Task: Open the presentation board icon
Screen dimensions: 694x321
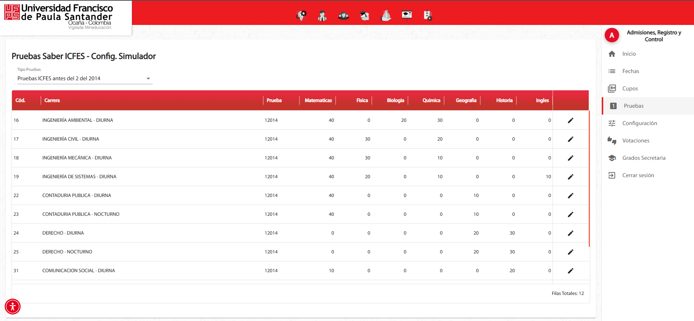Action: pos(407,15)
